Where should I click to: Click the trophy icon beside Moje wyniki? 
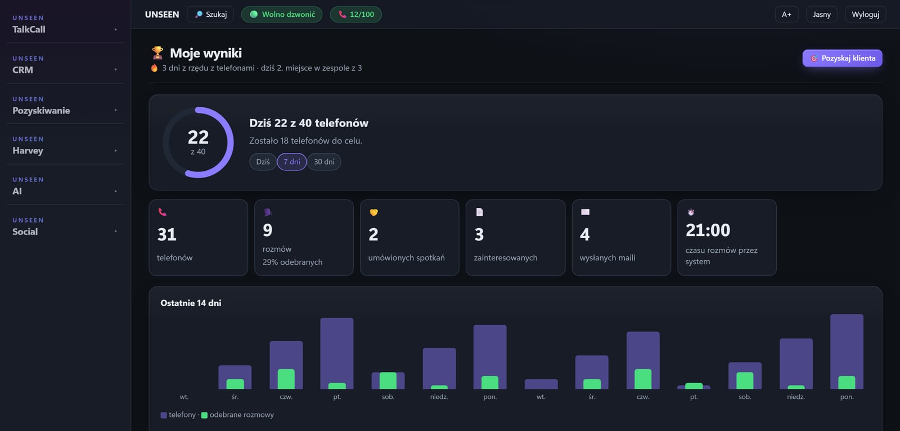click(x=157, y=53)
